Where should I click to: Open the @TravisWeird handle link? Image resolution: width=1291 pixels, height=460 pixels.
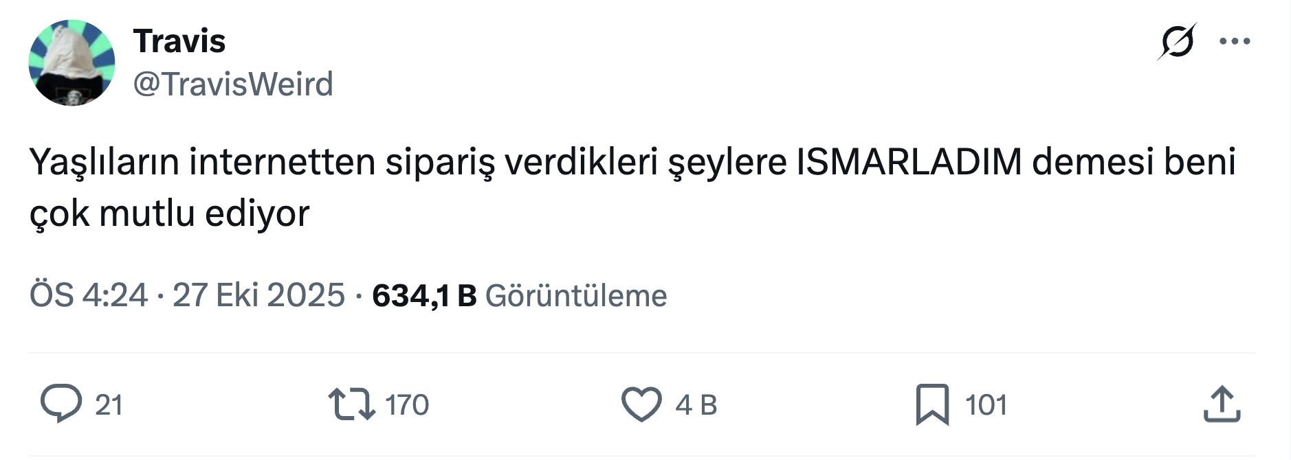point(232,84)
